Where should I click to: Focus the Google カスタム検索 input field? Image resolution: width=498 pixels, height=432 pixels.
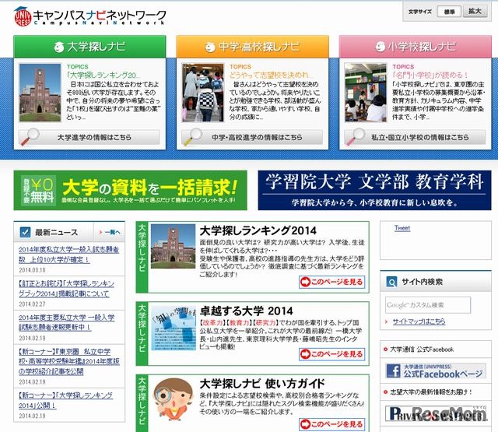pyautogui.click(x=428, y=305)
